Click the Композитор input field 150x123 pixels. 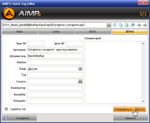tap(55, 88)
